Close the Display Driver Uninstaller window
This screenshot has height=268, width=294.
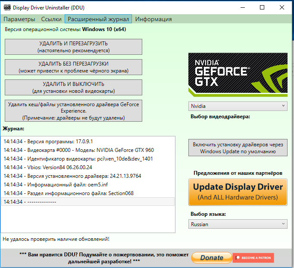pyautogui.click(x=282, y=7)
